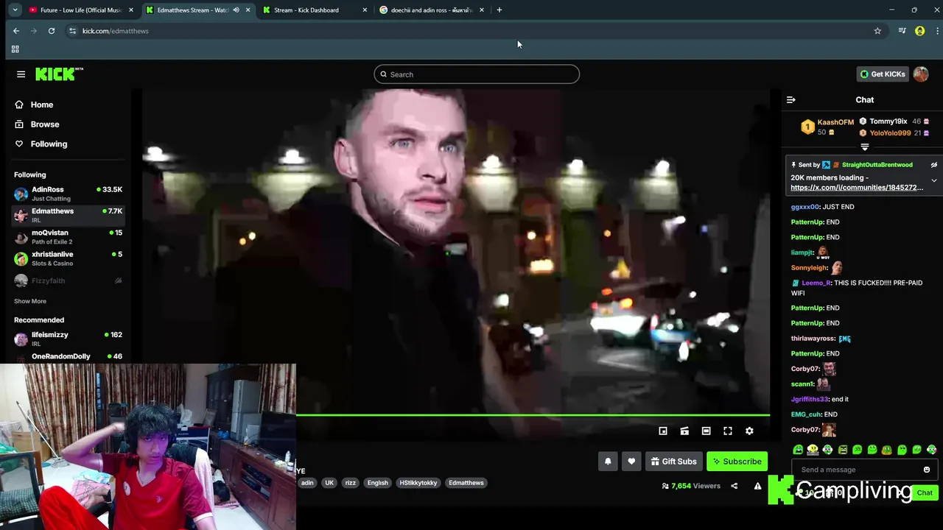This screenshot has height=530, width=943.
Task: Click the first crying green emote
Action: [x=798, y=450]
